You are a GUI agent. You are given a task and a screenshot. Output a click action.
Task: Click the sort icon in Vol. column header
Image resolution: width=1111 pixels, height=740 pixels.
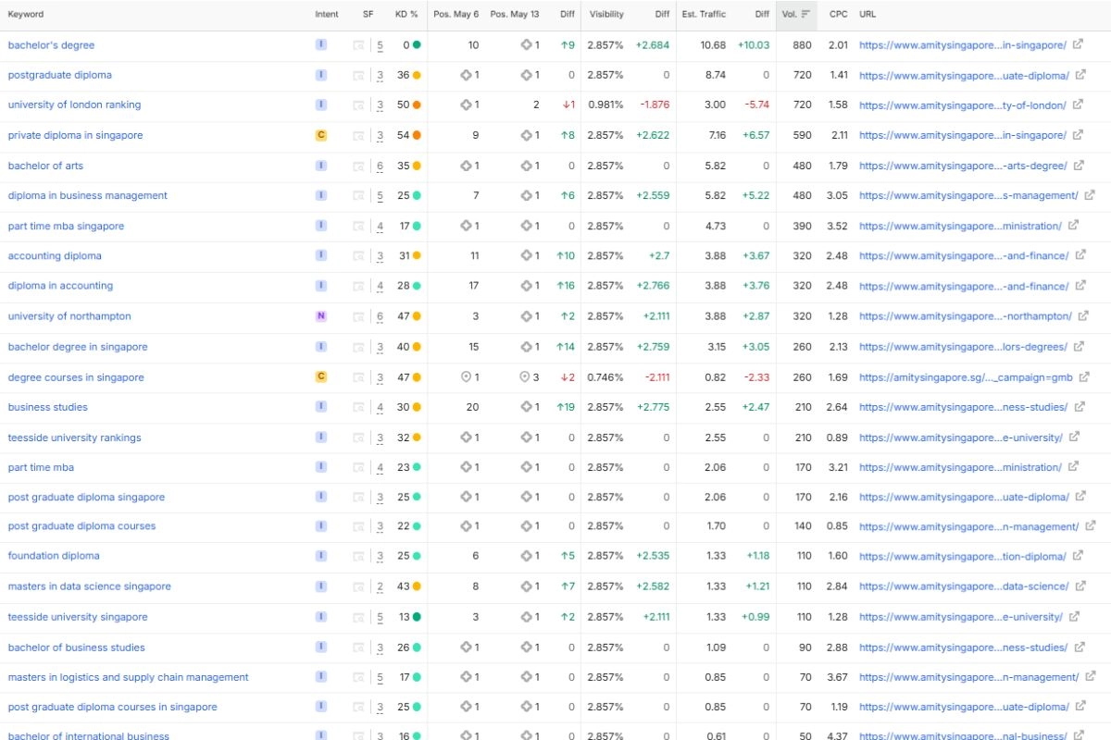tap(805, 14)
